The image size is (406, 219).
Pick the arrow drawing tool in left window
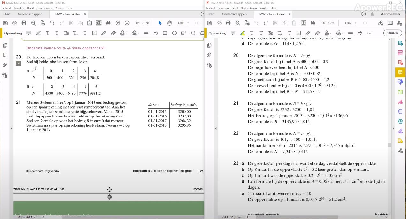click(156, 33)
